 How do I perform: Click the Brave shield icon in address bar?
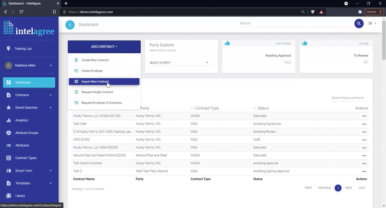coord(313,12)
